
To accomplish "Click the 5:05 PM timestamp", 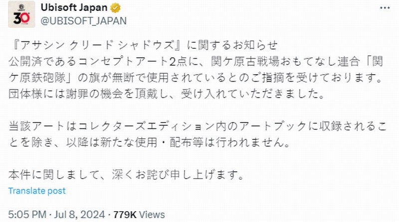I will (25, 215).
